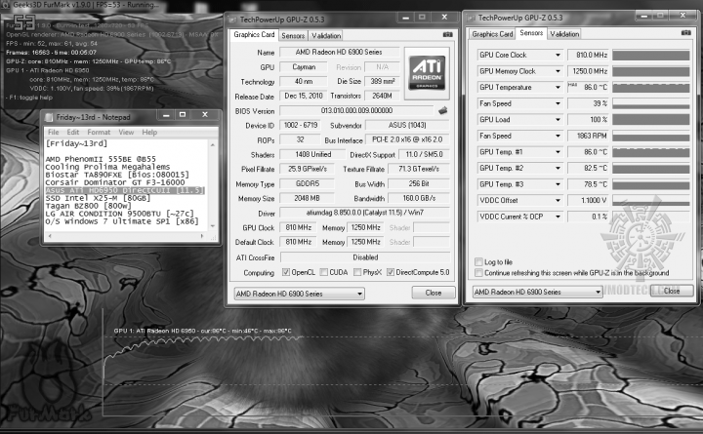Open the Fan Speed RPM sensor dropdown
The image size is (703, 434).
tap(558, 136)
